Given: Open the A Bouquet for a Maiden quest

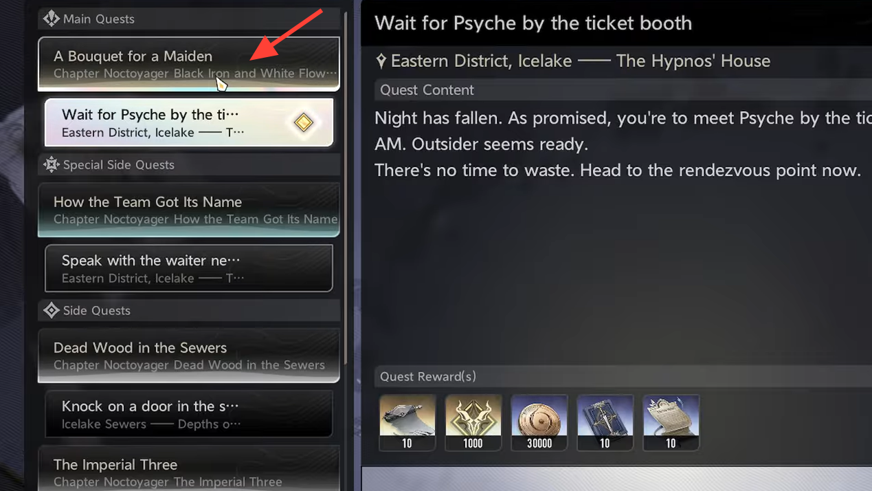Looking at the screenshot, I should [189, 64].
